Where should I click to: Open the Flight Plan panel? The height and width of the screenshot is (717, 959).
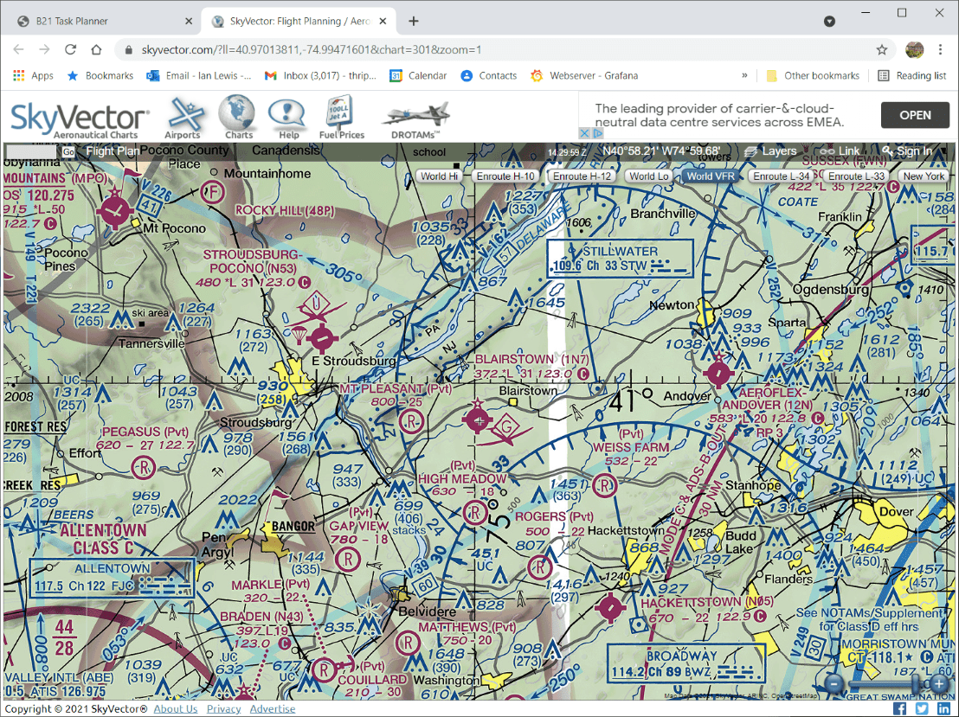click(113, 151)
